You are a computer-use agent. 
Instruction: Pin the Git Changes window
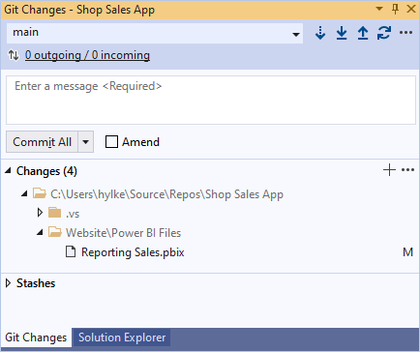395,9
